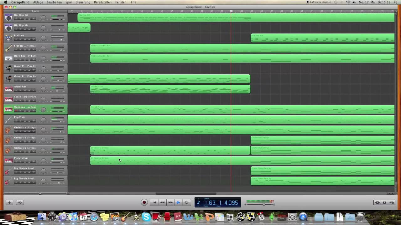Expand automation for the Space Harpsichord track

point(34,101)
